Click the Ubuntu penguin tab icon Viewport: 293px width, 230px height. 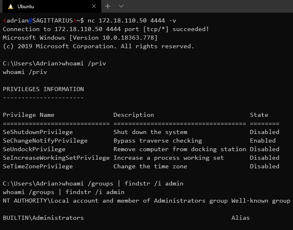coord(11,7)
